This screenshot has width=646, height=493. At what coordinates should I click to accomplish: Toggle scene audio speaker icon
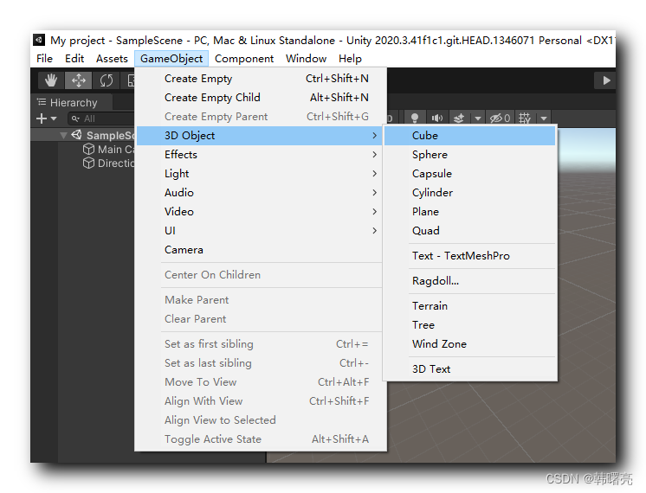pos(436,118)
